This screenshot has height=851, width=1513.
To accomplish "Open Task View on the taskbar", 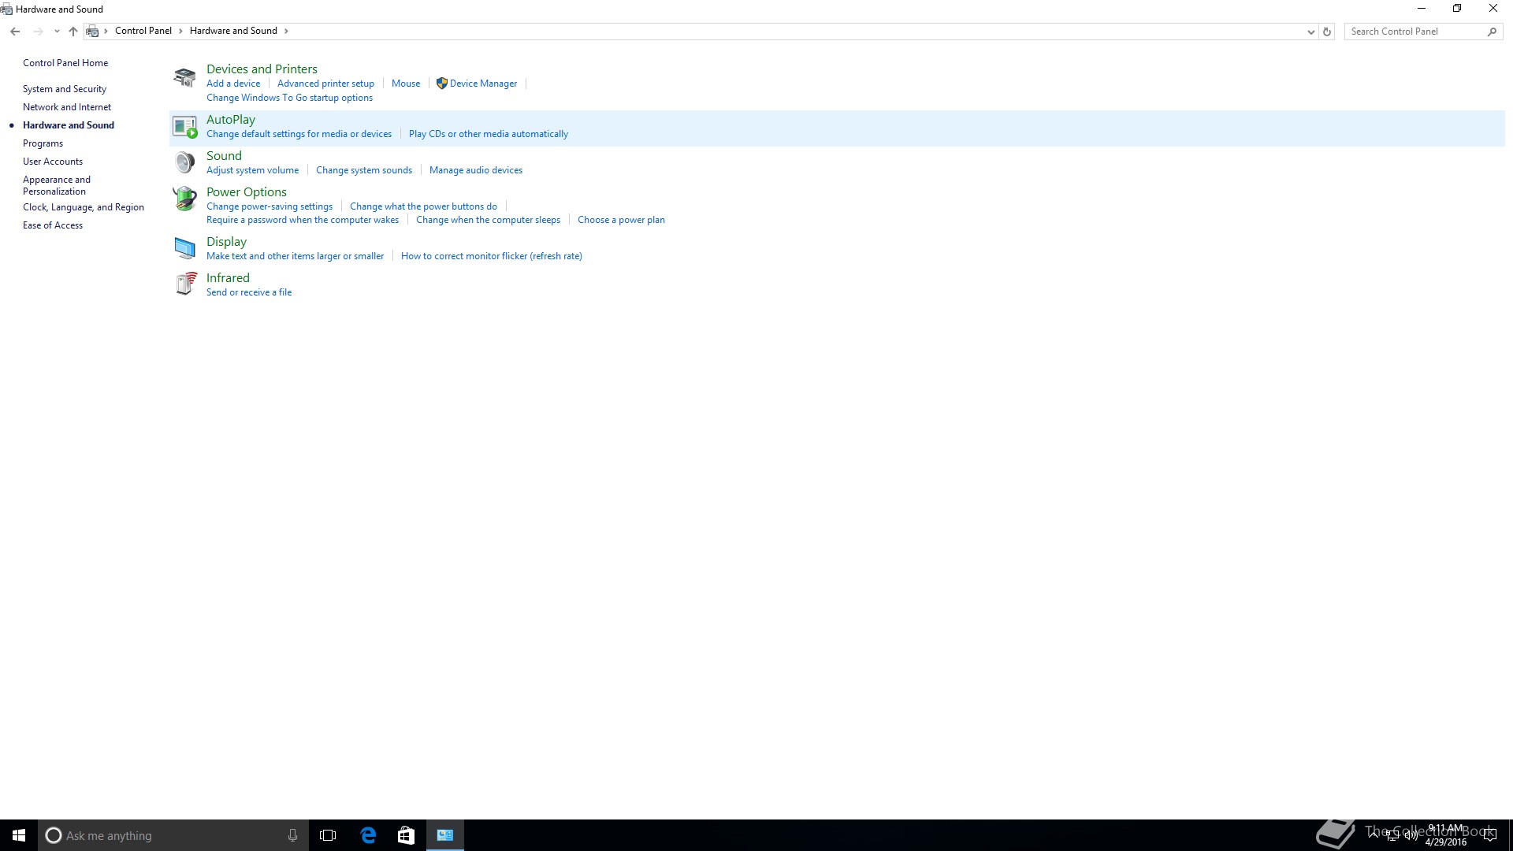I will pos(328,835).
